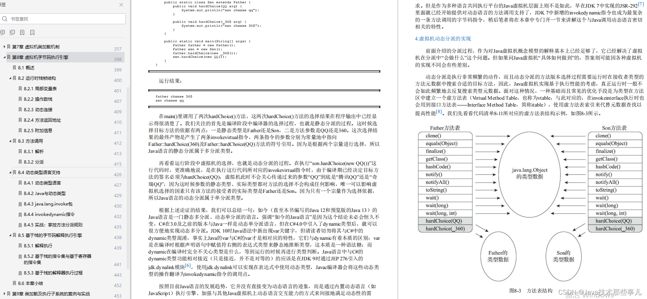Image resolution: width=647 pixels, height=299 pixels.
Task: Open bookmark 8.2.5 附加信息
Action: (x=38, y=130)
